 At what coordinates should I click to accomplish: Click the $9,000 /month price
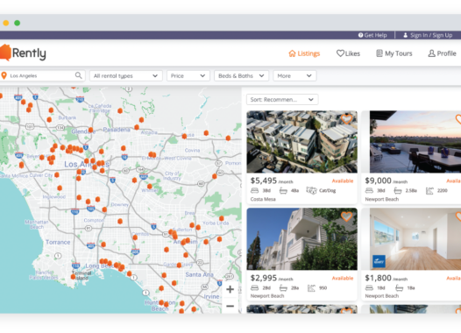click(386, 181)
